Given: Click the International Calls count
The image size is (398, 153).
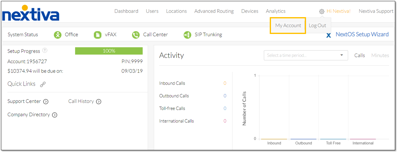Looking at the screenshot, I should [225, 121].
